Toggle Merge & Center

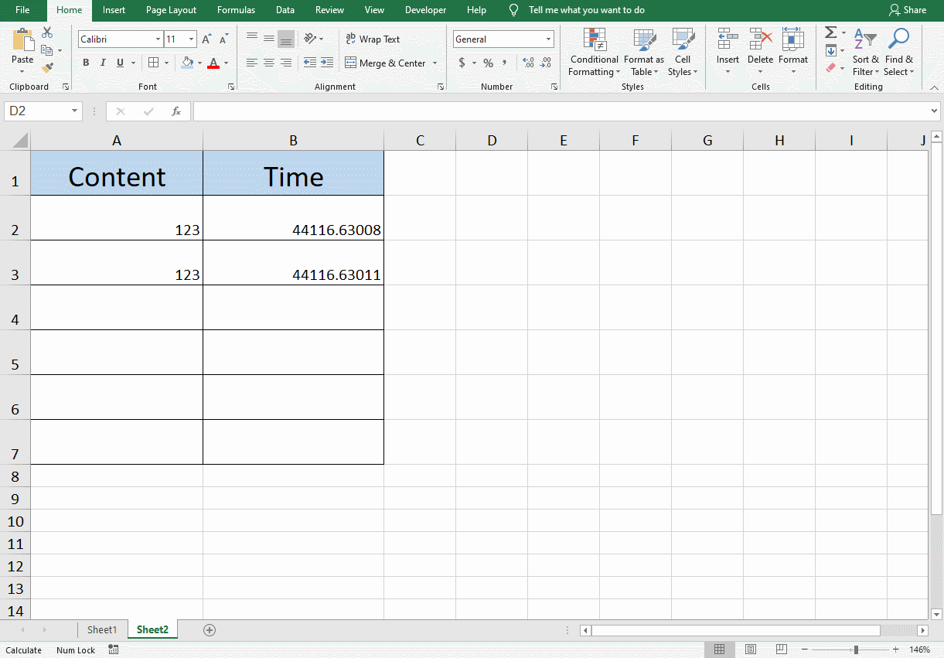pyautogui.click(x=385, y=63)
